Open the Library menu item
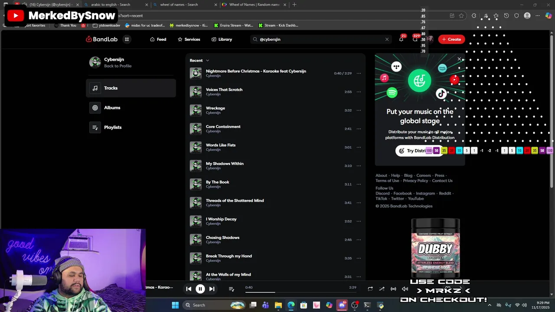This screenshot has height=312, width=555. pyautogui.click(x=222, y=39)
